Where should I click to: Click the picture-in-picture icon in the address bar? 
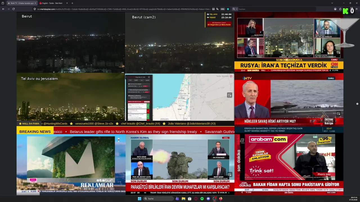[213, 9]
